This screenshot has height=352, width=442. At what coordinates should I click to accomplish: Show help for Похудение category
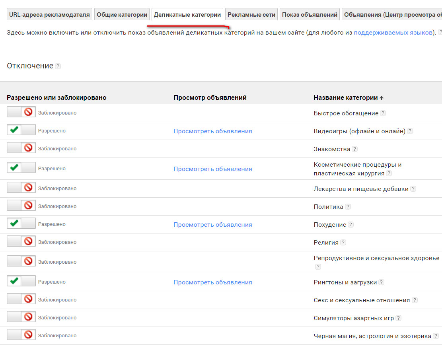(350, 225)
